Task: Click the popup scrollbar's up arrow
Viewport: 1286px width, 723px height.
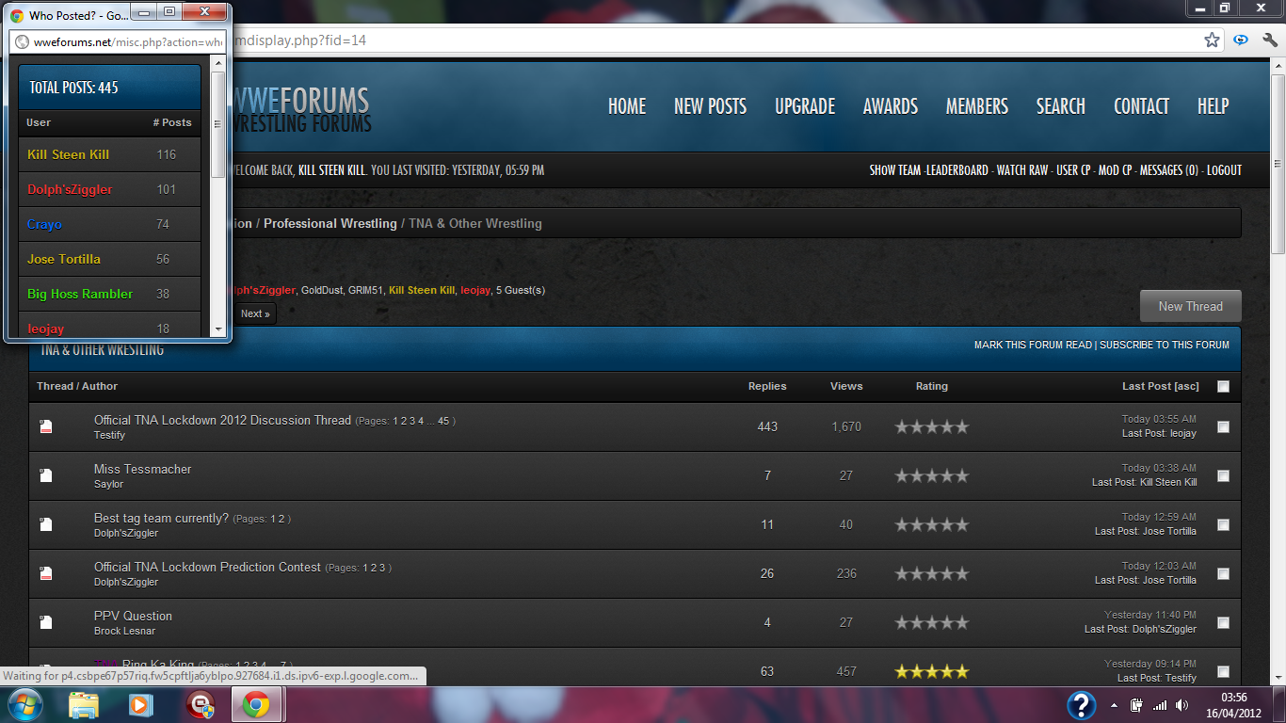Action: 218,64
